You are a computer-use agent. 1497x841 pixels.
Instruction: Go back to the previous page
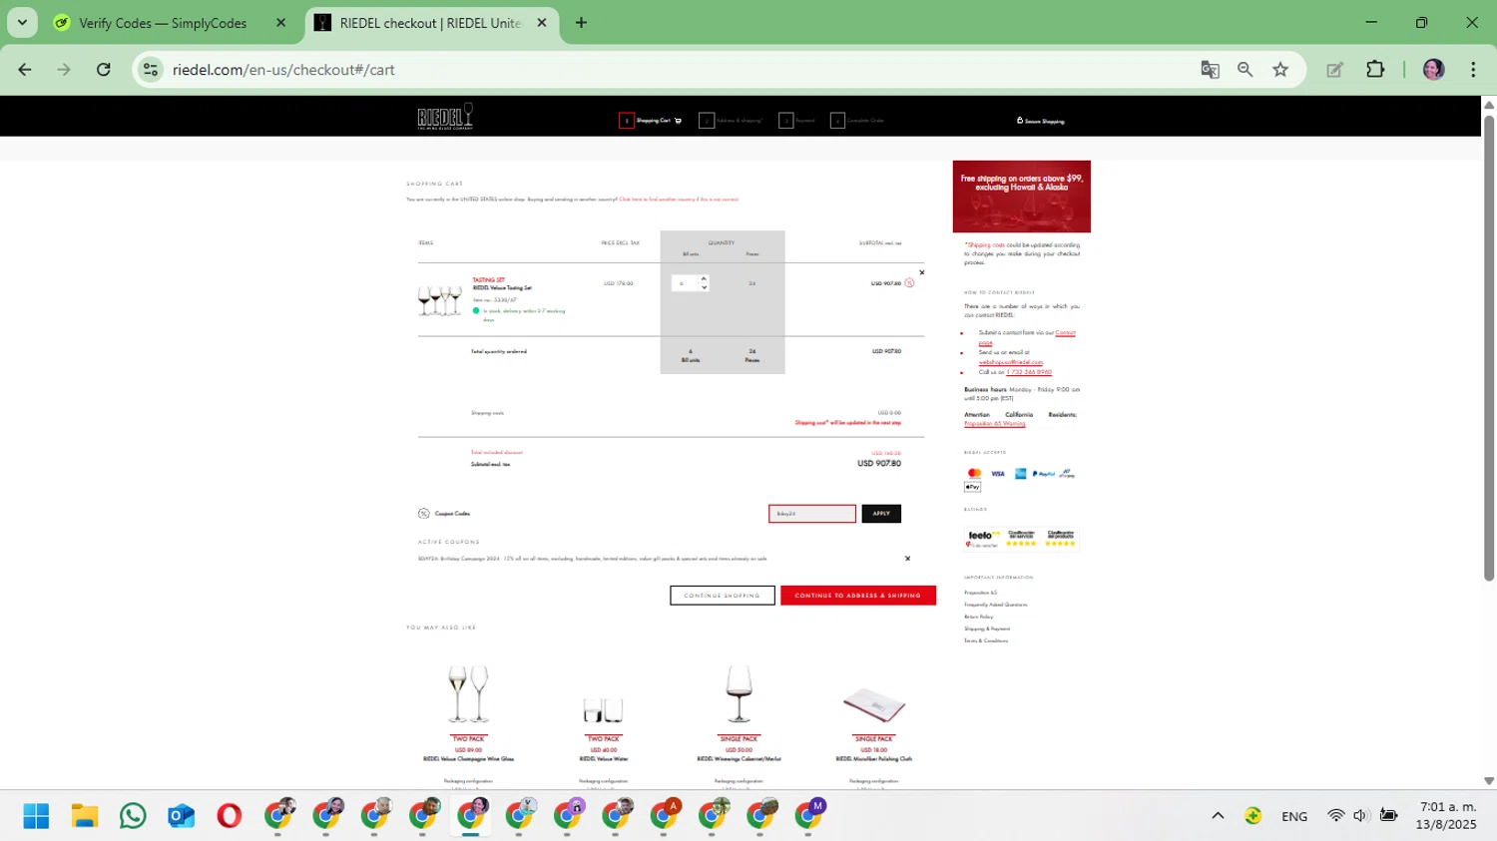(x=25, y=69)
